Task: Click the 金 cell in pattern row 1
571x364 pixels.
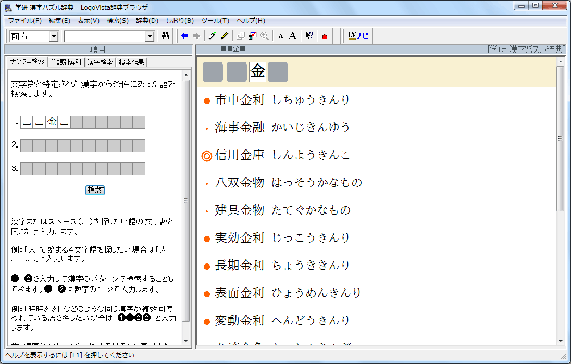Action: point(52,122)
